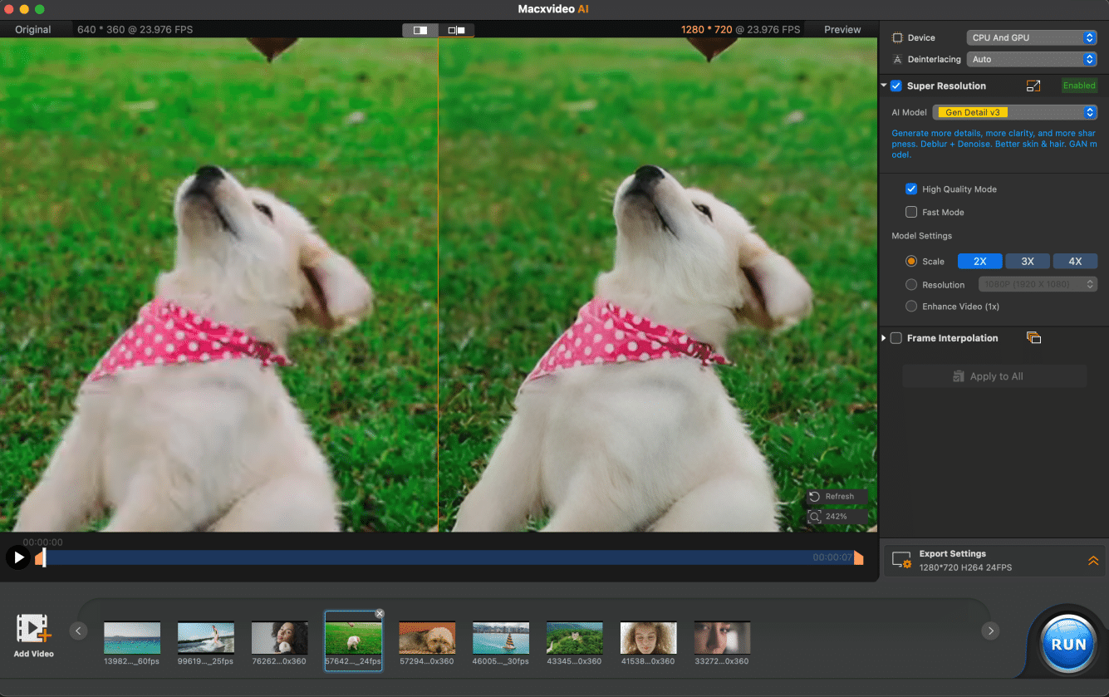
Task: Enable Fast Mode
Action: point(911,212)
